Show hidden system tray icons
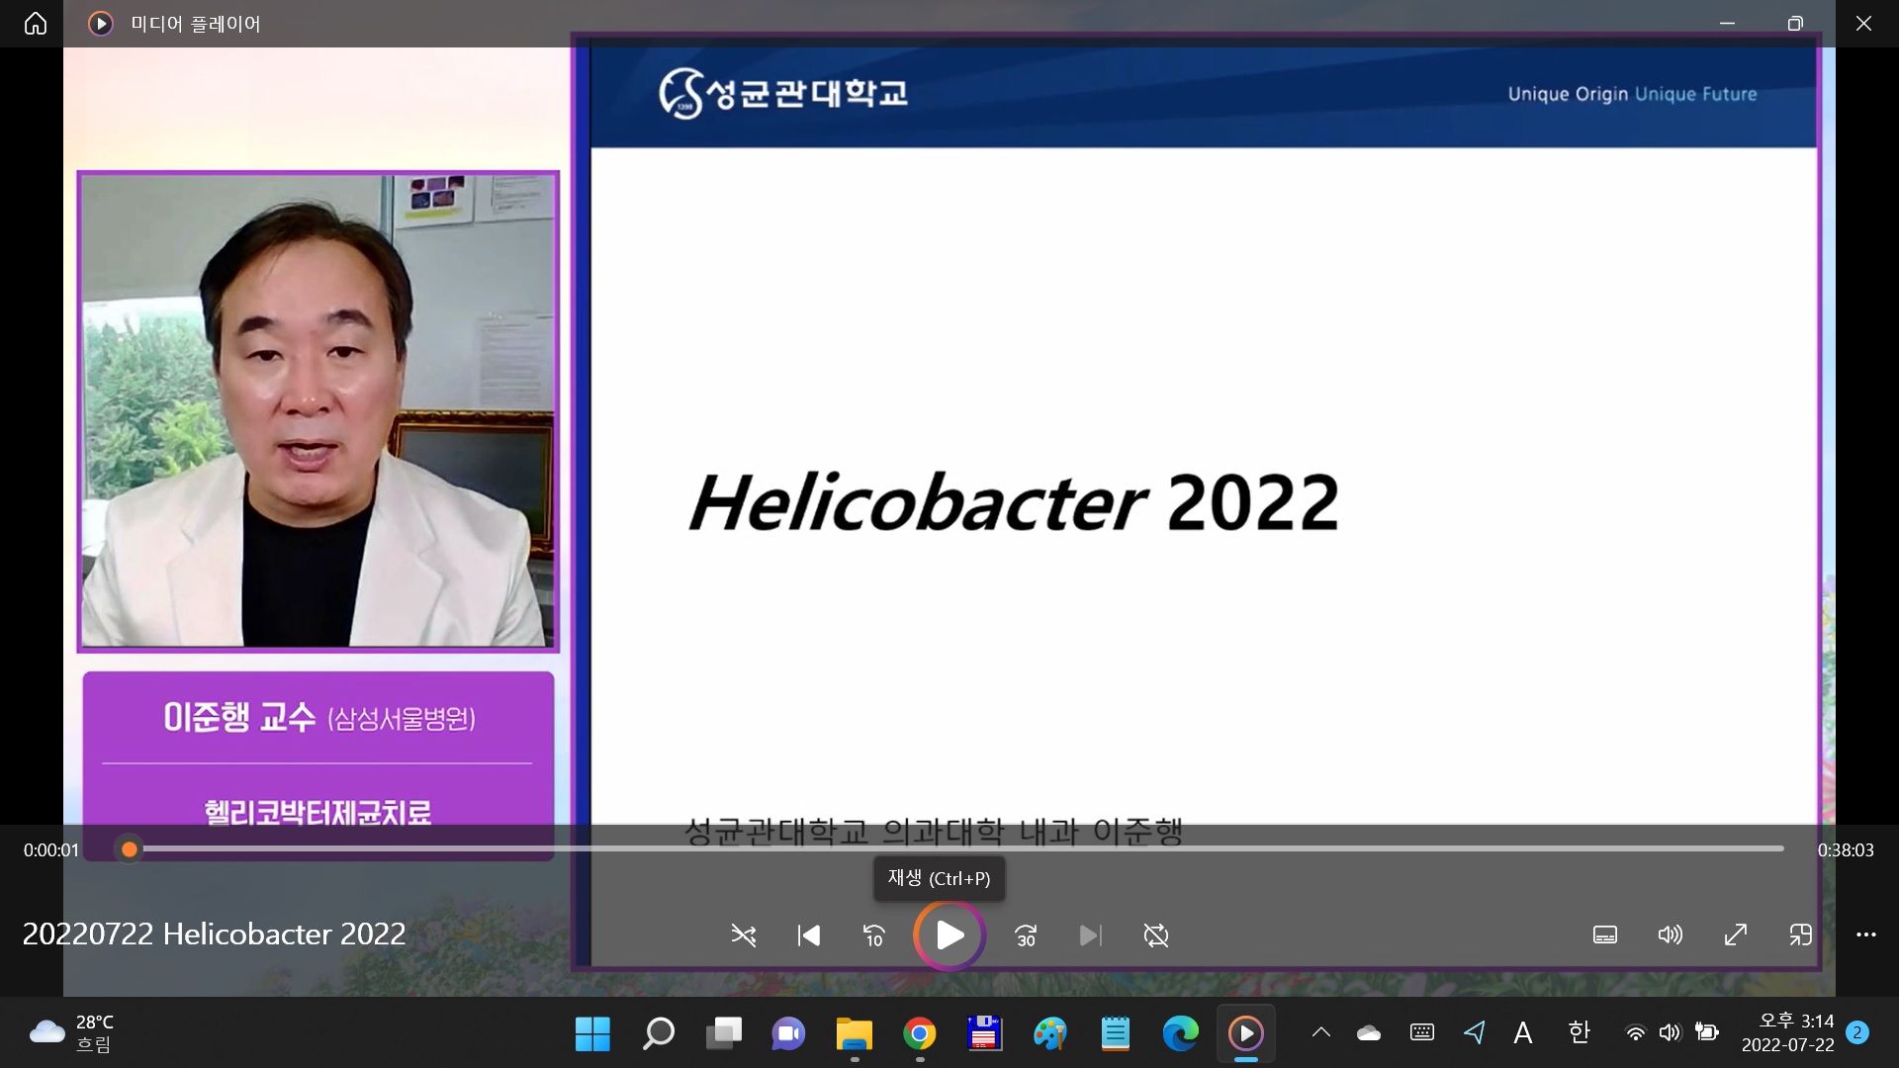This screenshot has height=1068, width=1899. coord(1320,1032)
